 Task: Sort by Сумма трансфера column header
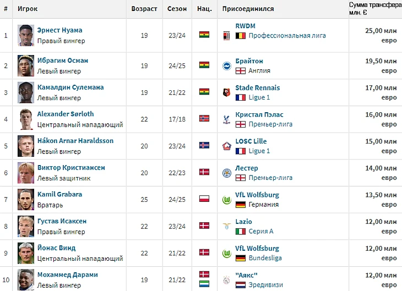click(374, 9)
